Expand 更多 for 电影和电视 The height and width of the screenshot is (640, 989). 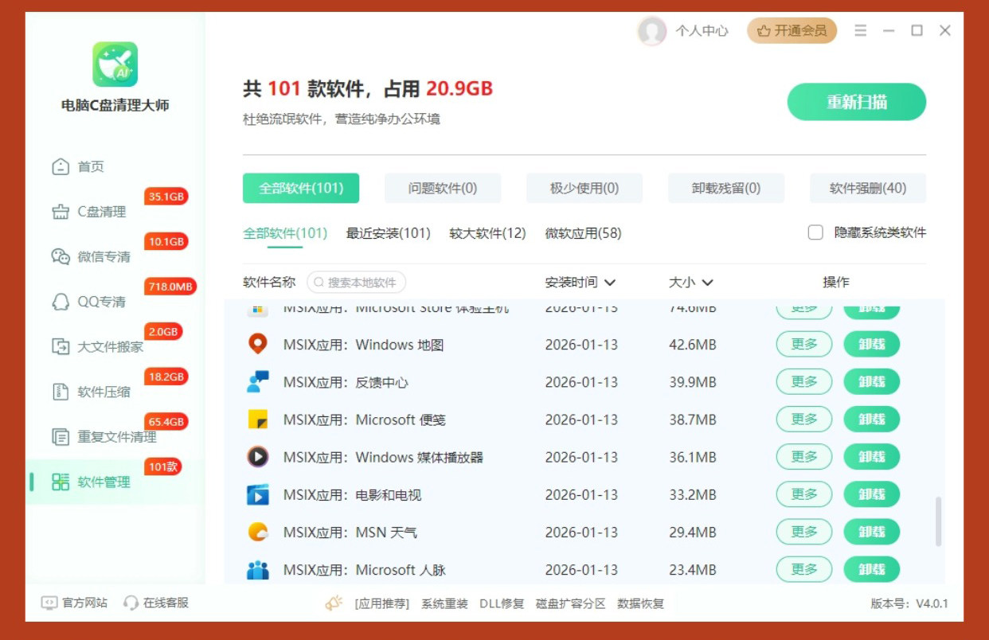point(804,494)
